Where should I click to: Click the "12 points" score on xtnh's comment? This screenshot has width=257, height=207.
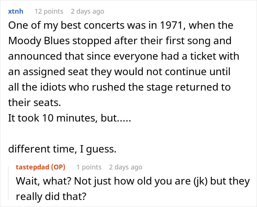coord(49,11)
